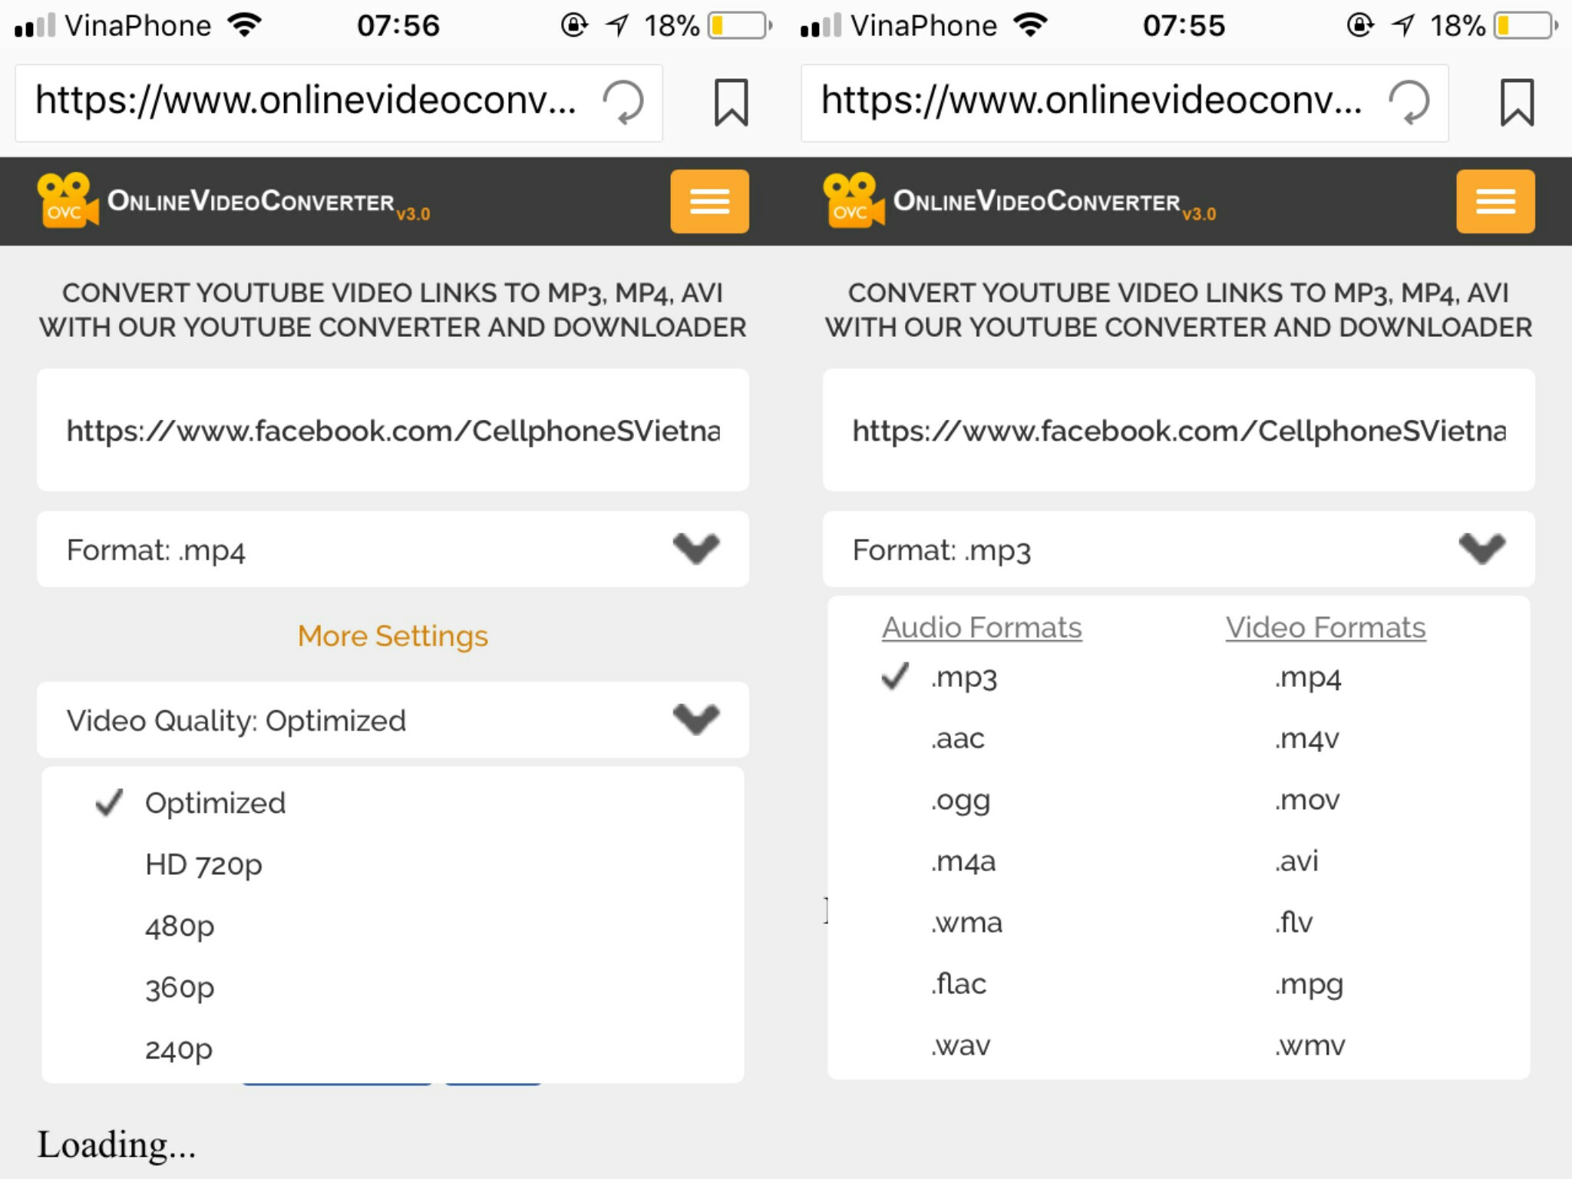
Task: Edit Facebook link field on right screen
Action: [1179, 430]
